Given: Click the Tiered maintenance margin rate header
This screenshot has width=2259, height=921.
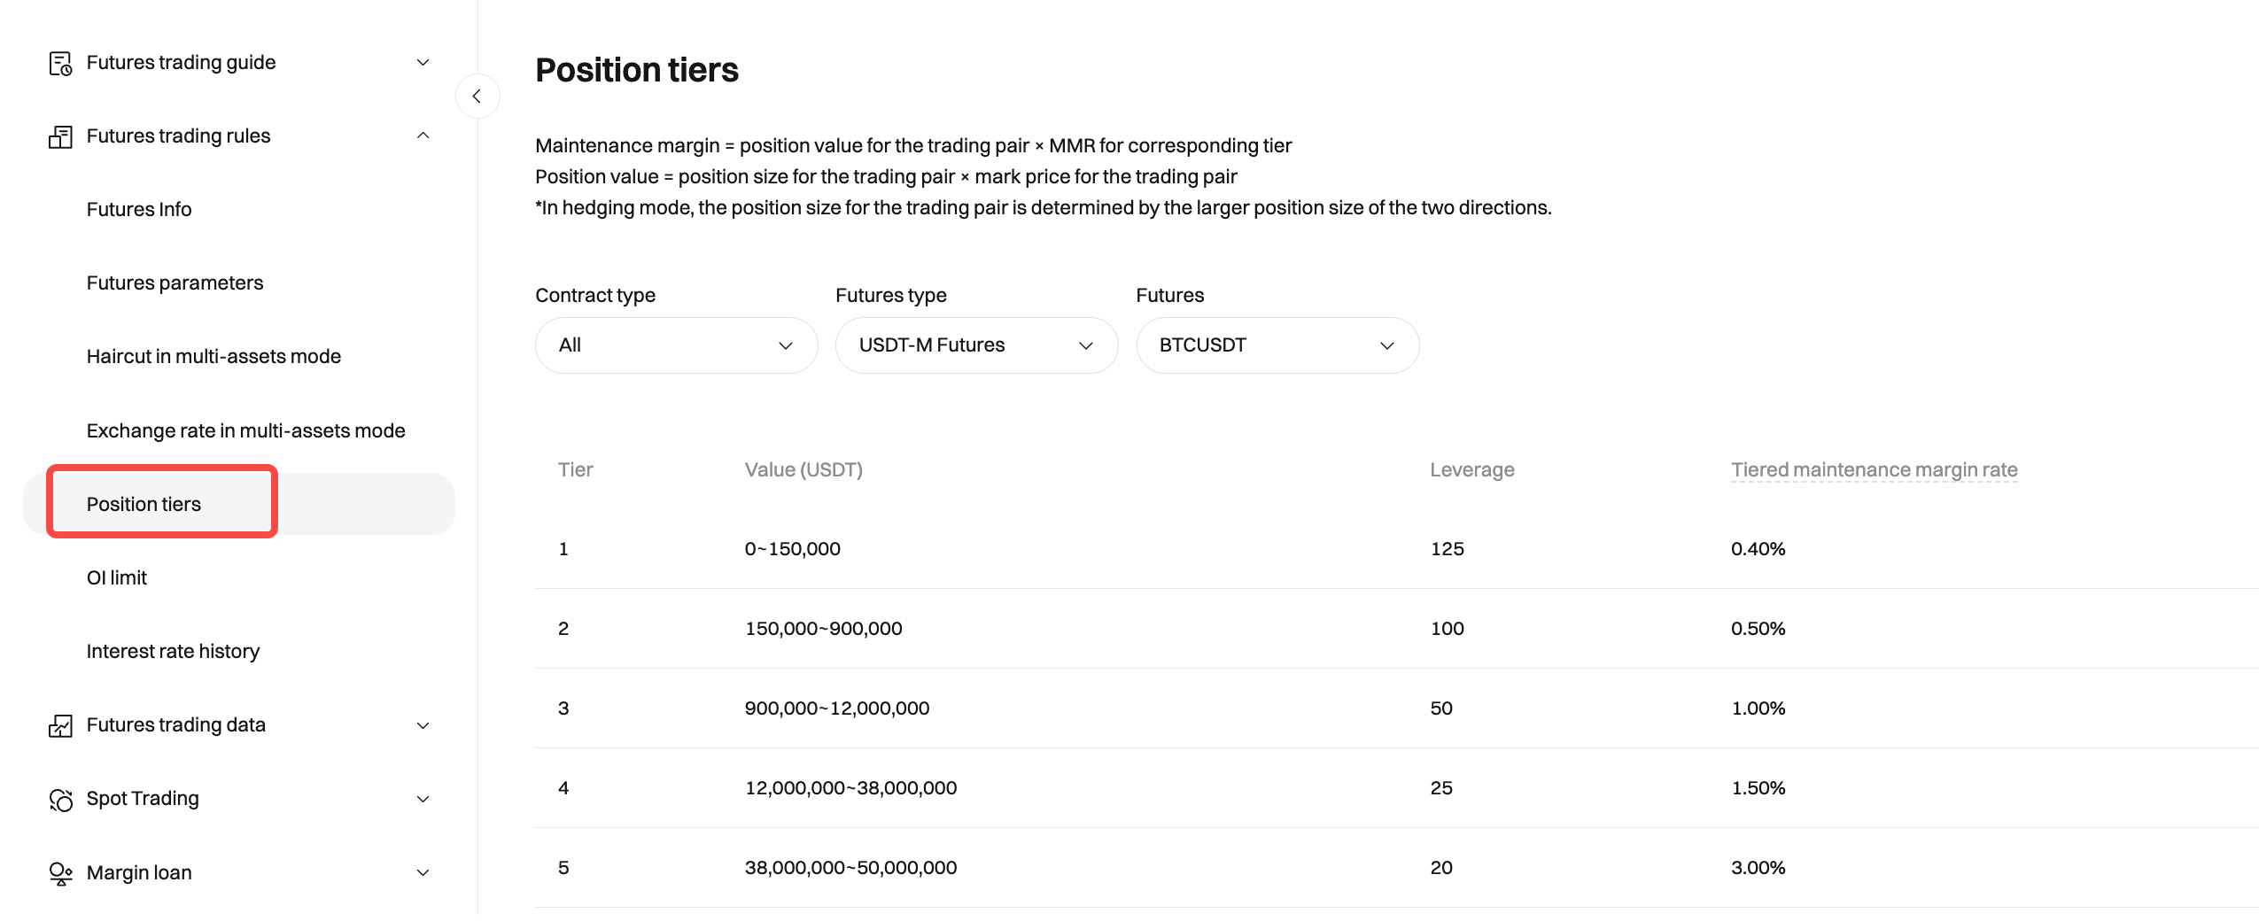Looking at the screenshot, I should 1874,470.
